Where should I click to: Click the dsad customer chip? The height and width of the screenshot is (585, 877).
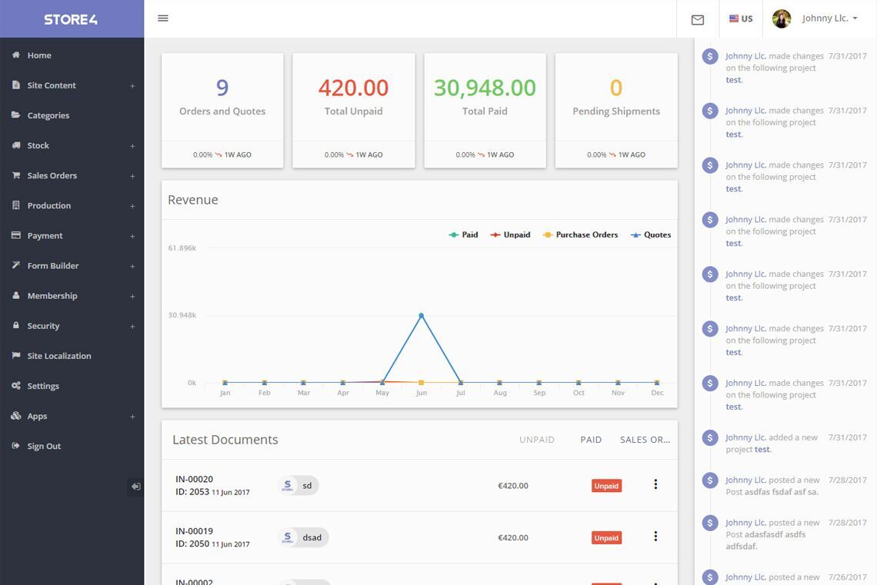point(303,537)
